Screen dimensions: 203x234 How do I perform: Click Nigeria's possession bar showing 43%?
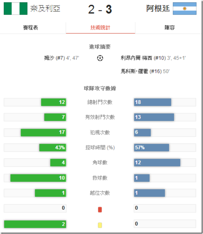(52, 147)
